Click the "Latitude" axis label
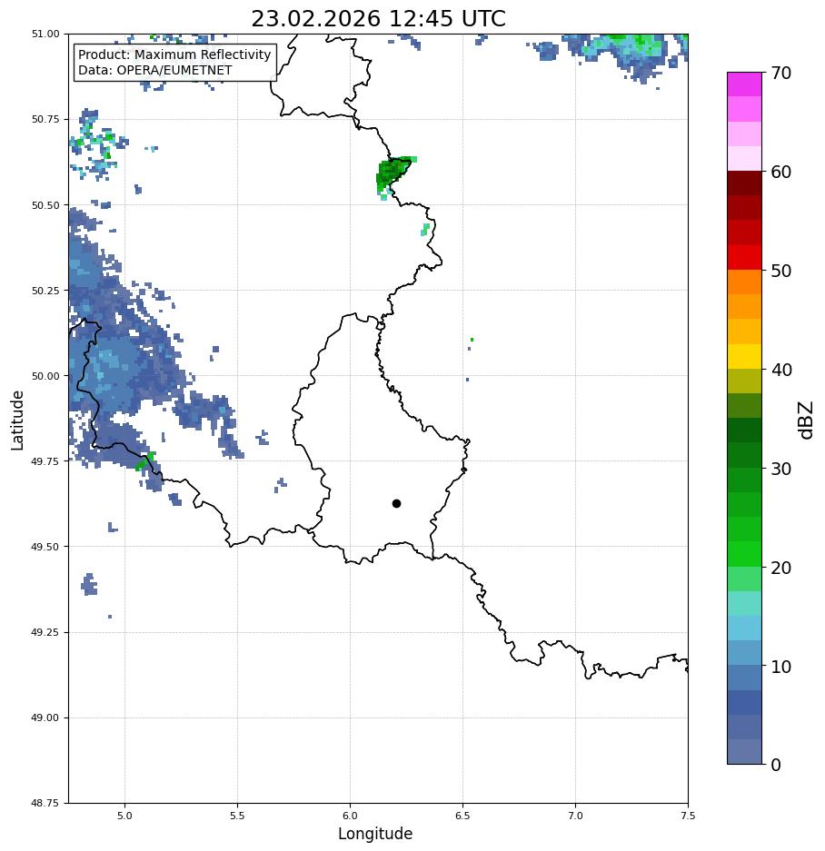This screenshot has height=851, width=825. click(17, 421)
